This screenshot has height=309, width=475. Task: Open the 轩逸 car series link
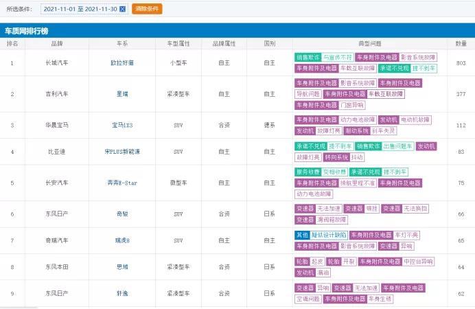point(122,294)
